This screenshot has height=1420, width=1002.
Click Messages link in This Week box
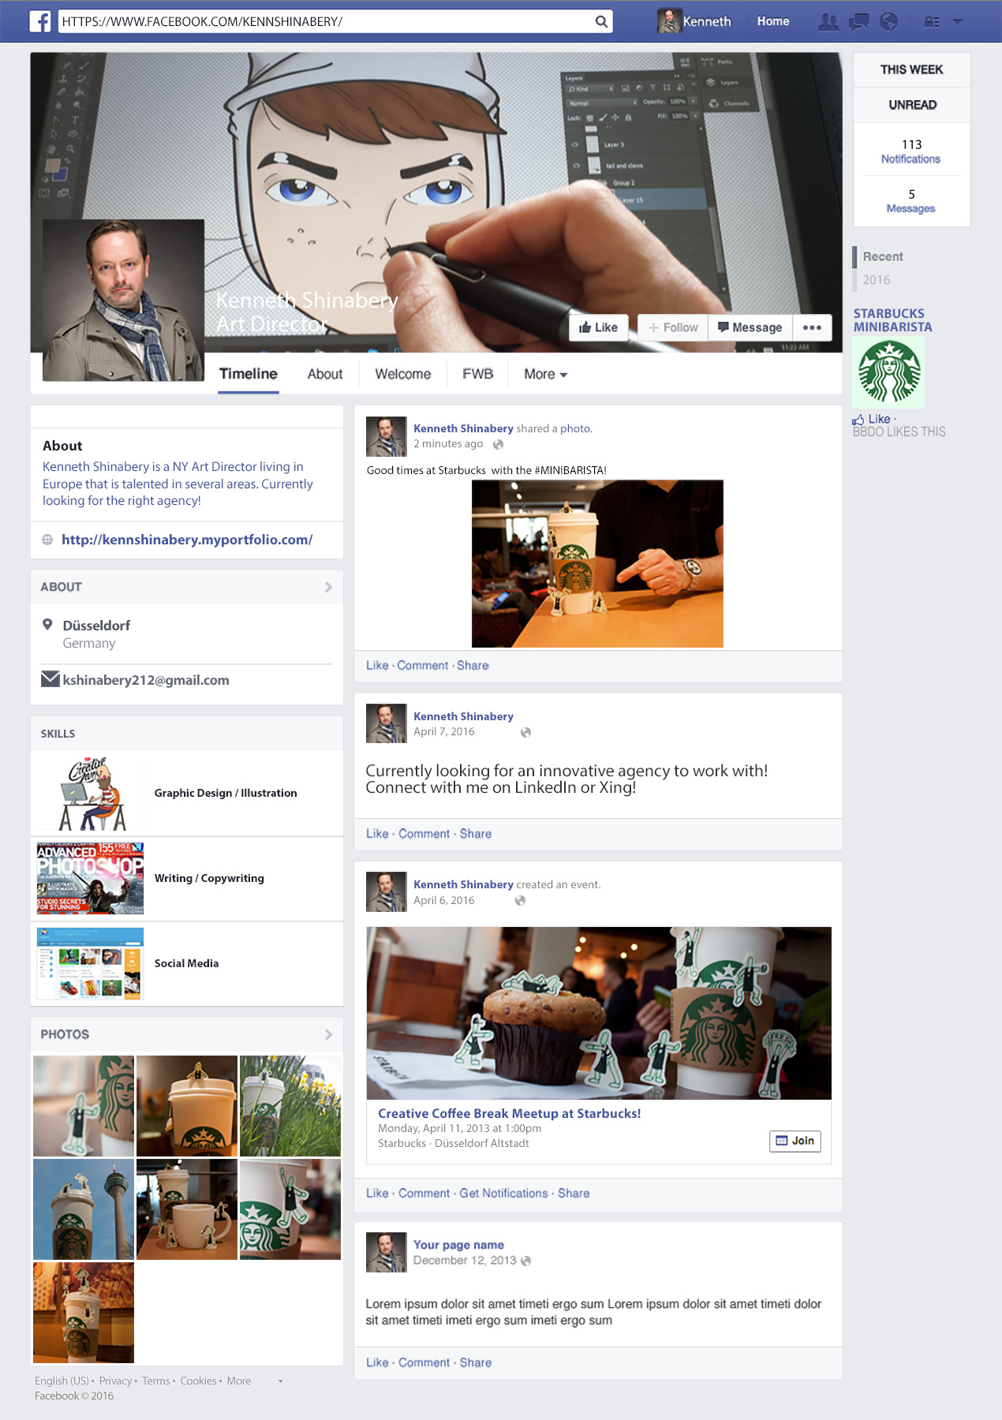(911, 208)
